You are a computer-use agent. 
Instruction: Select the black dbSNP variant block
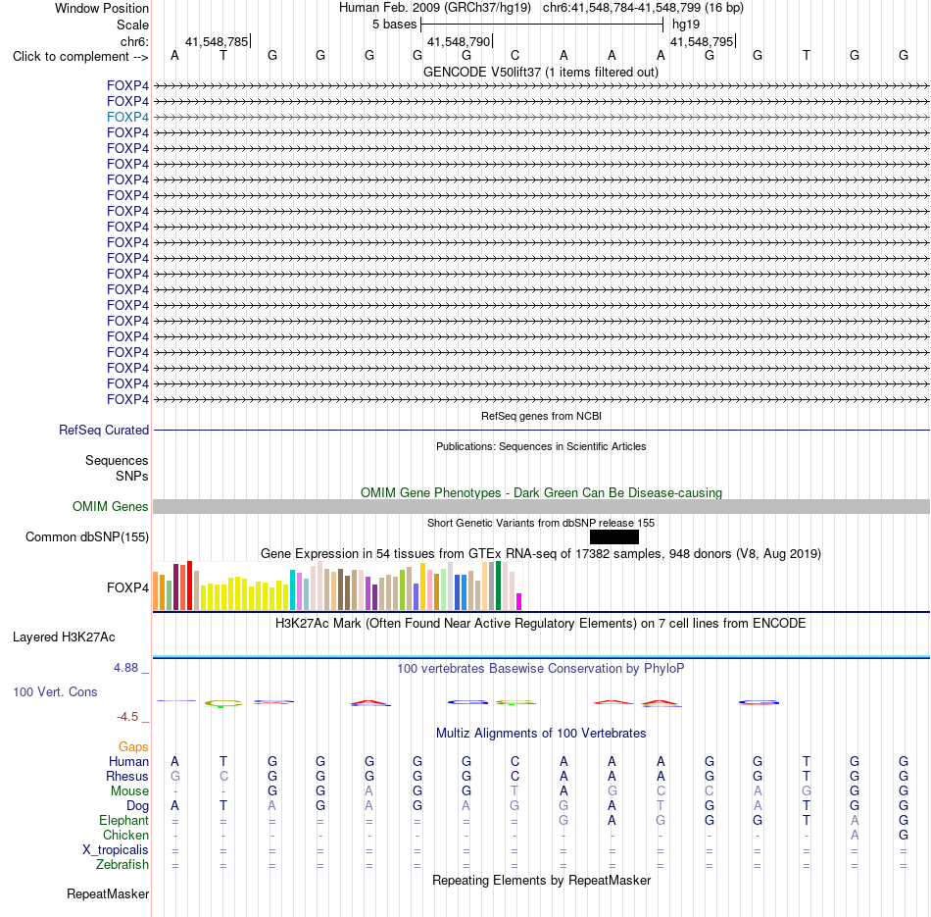[x=613, y=536]
